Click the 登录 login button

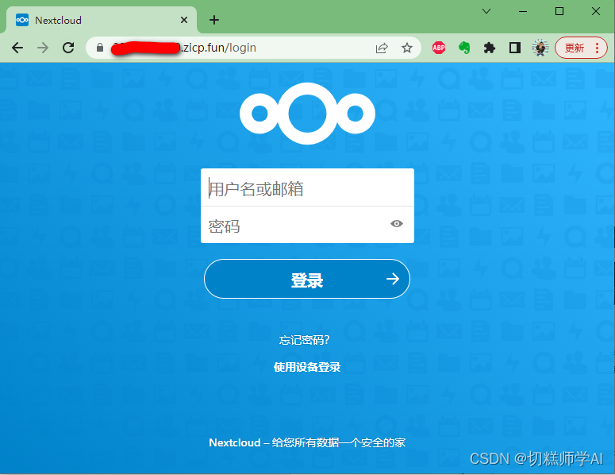coord(307,279)
